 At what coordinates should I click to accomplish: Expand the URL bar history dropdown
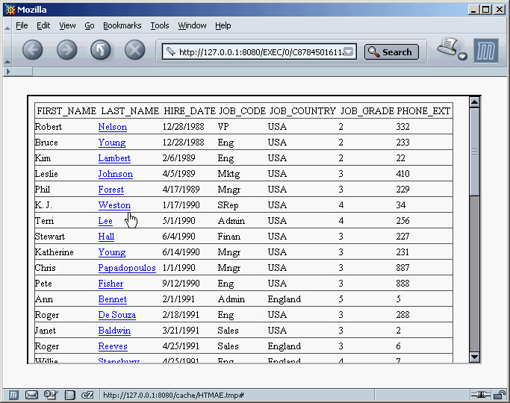pyautogui.click(x=350, y=52)
